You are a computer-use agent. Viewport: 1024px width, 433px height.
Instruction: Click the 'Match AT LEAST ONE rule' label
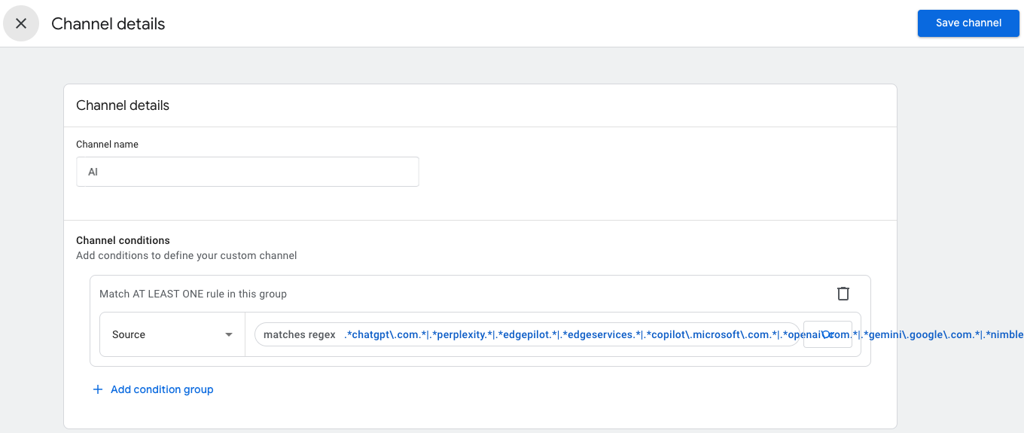[x=193, y=294]
